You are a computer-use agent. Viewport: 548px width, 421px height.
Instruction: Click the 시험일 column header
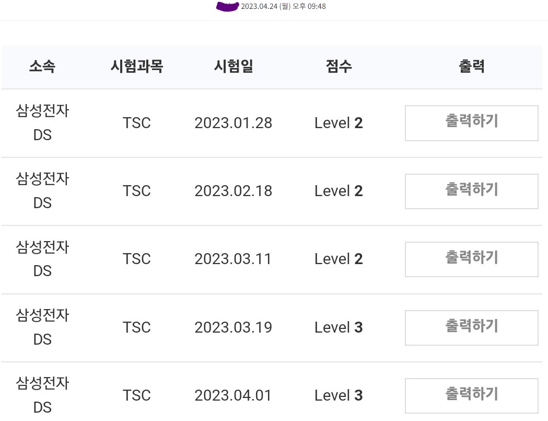coord(233,66)
